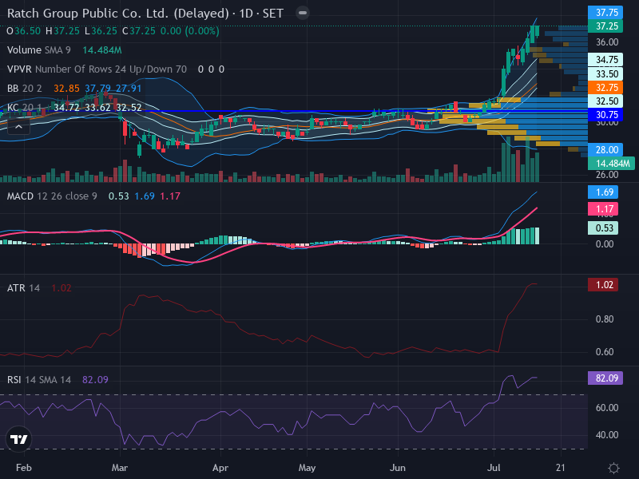Click the 34.75 price axis label
The height and width of the screenshot is (479, 639).
point(605,60)
